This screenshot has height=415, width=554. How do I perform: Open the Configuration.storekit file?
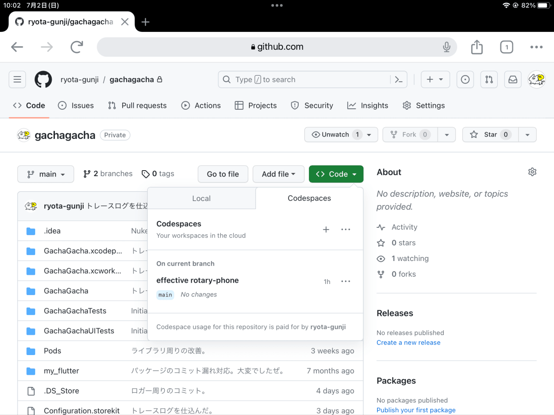pyautogui.click(x=82, y=411)
